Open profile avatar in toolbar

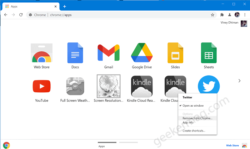coord(237,15)
